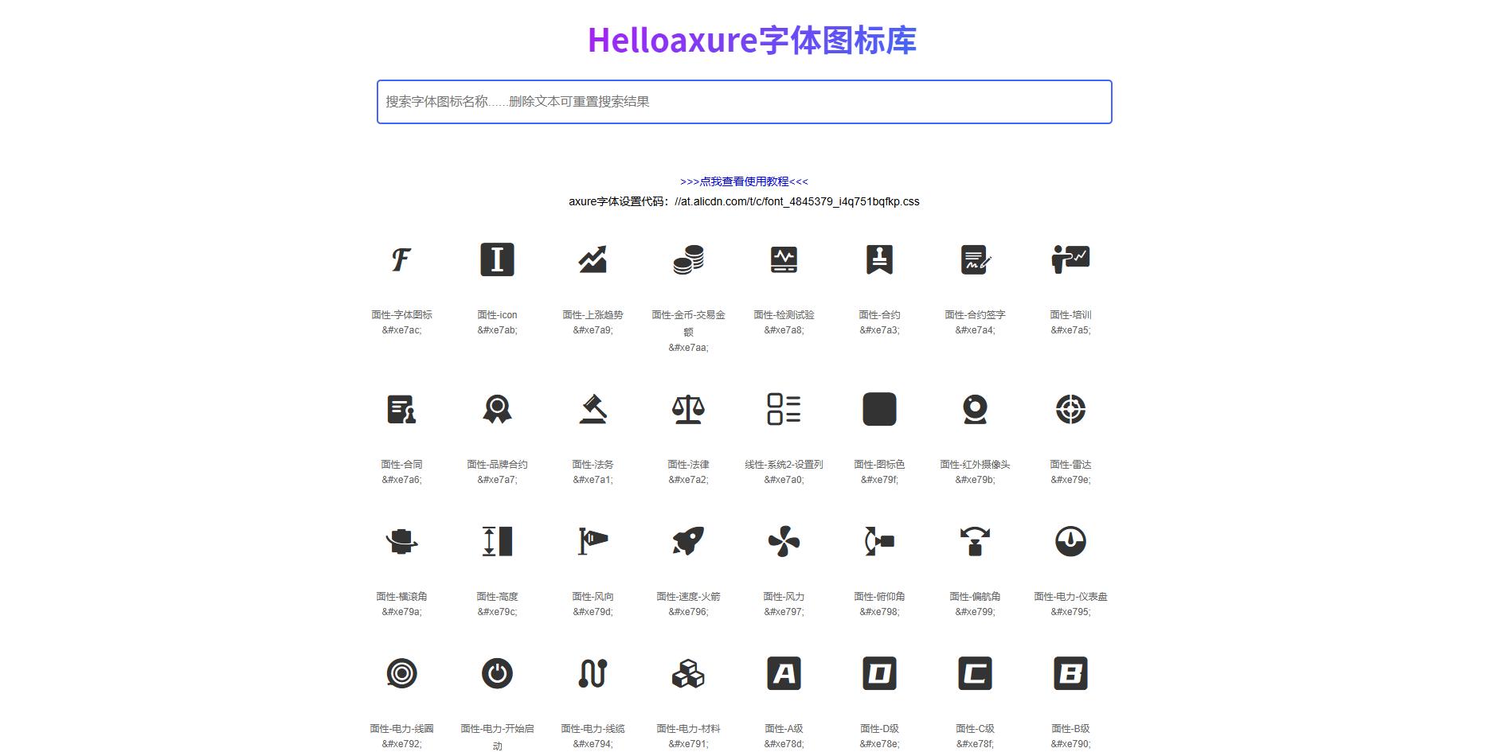Select the materials cubes icon

pyautogui.click(x=688, y=673)
